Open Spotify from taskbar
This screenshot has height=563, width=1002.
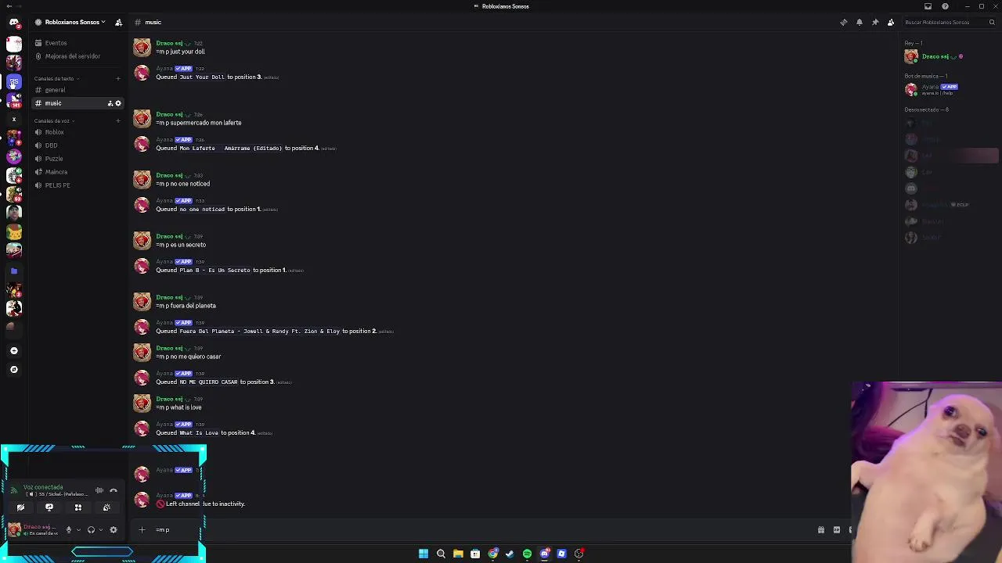[x=527, y=554]
